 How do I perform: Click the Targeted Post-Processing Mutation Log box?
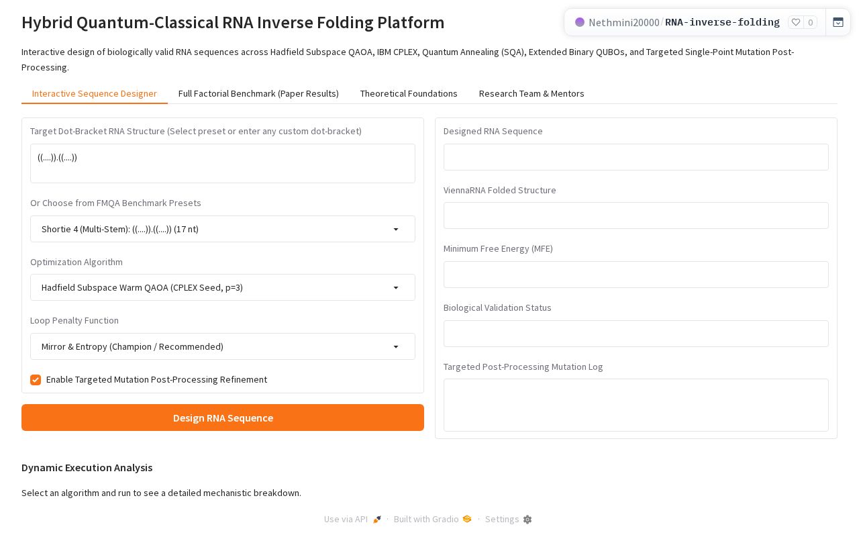[x=636, y=405]
